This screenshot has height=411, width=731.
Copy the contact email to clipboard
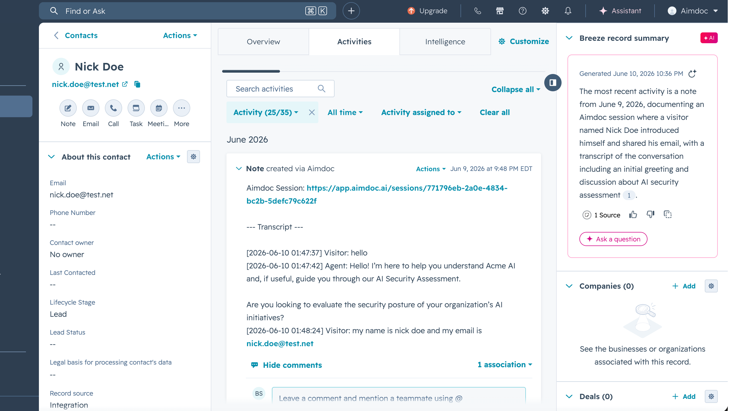coord(137,84)
